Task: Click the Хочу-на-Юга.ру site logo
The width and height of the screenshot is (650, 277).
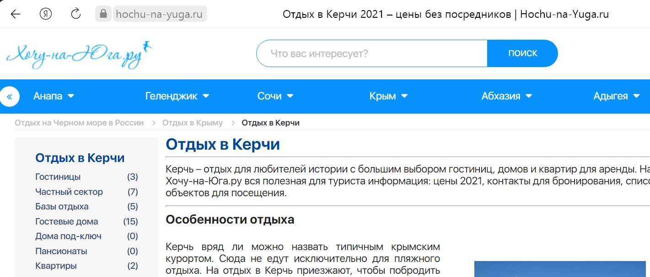Action: click(x=79, y=54)
